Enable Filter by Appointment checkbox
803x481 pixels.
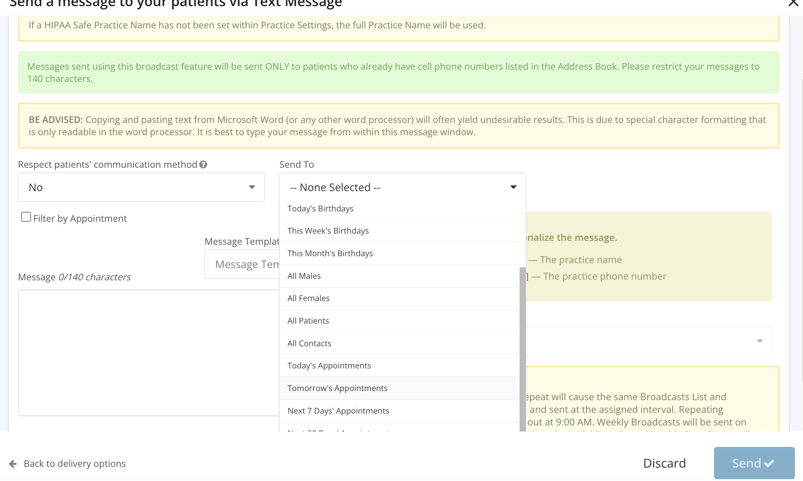[26, 217]
